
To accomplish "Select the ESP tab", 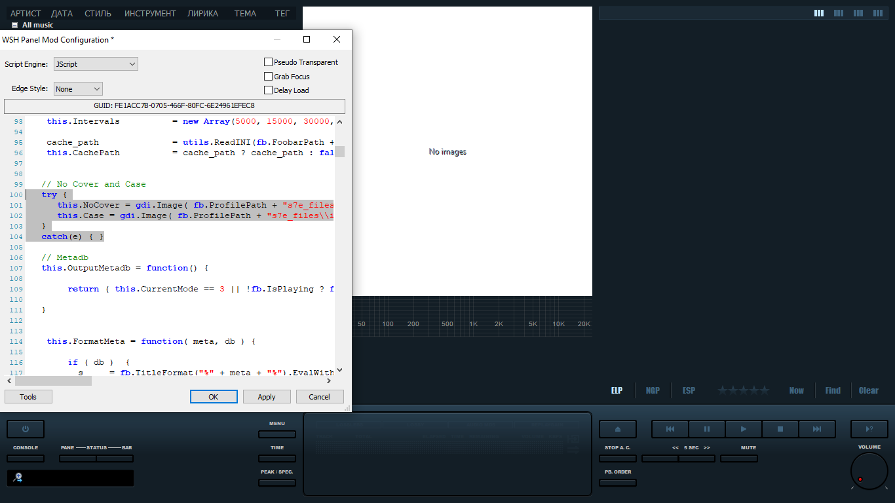I will tap(689, 390).
